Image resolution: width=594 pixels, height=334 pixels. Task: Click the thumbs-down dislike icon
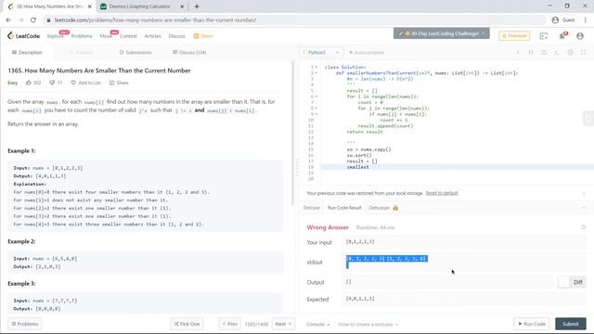[x=52, y=83]
